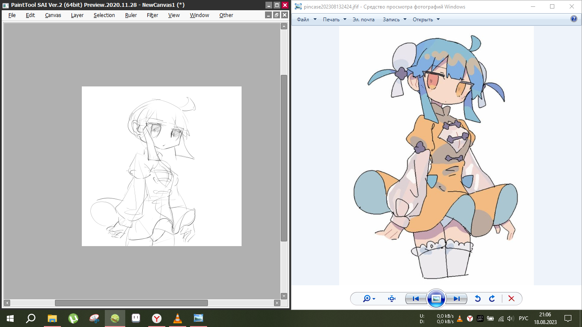Click the colored chibi image in viewer
This screenshot has height=327, width=582.
tap(436, 155)
